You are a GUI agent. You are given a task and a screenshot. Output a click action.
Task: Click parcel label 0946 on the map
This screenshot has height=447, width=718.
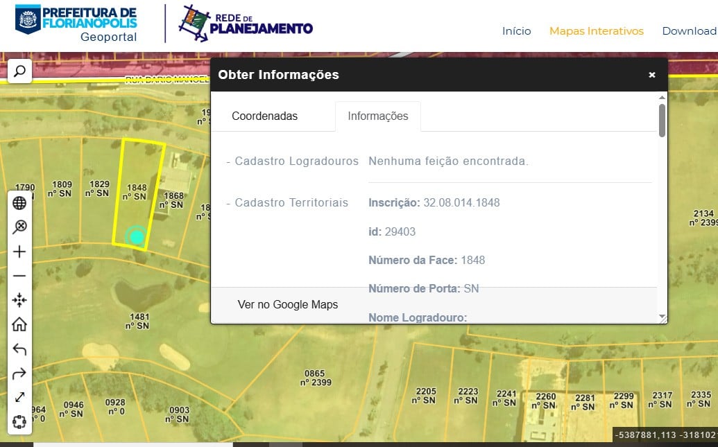[72, 409]
